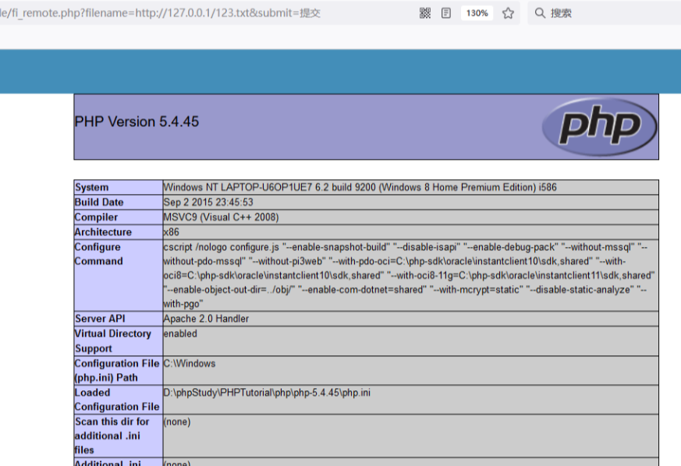
Task: Click the 'MSVC9 (Visual C++ 2008)' value
Action: (221, 217)
